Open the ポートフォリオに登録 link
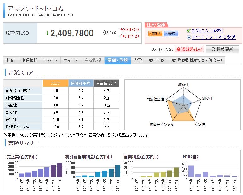The image size is (243, 195). coord(213,37)
